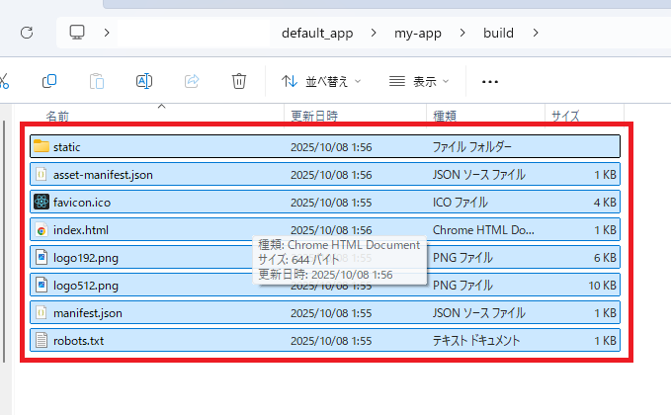Sort by the 種類 column header
The width and height of the screenshot is (671, 415).
pyautogui.click(x=445, y=116)
